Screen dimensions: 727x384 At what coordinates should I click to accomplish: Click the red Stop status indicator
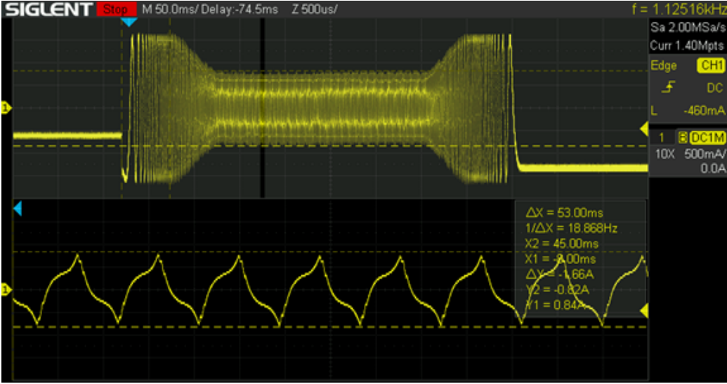116,9
